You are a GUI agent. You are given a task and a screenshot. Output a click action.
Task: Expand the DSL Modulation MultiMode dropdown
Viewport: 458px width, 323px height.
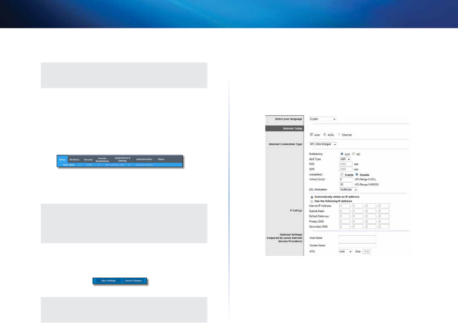348,190
